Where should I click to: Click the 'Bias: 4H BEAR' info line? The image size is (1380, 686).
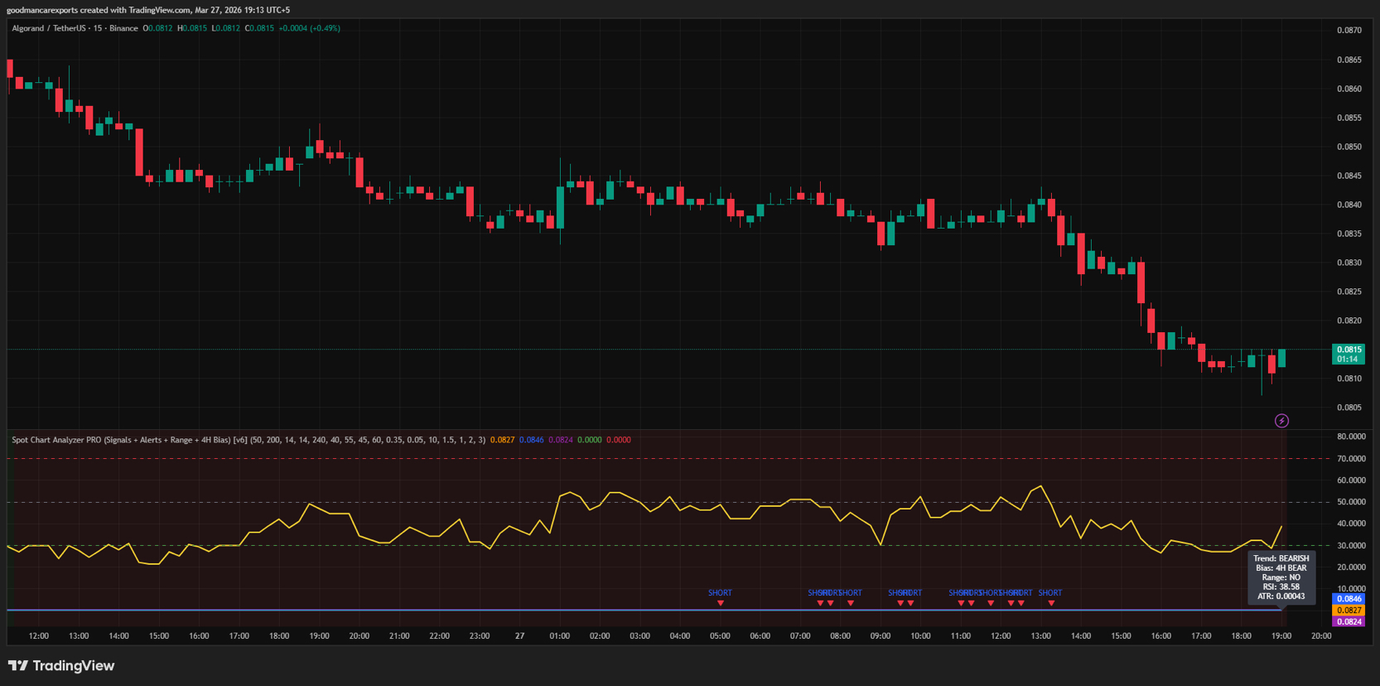[x=1281, y=568]
